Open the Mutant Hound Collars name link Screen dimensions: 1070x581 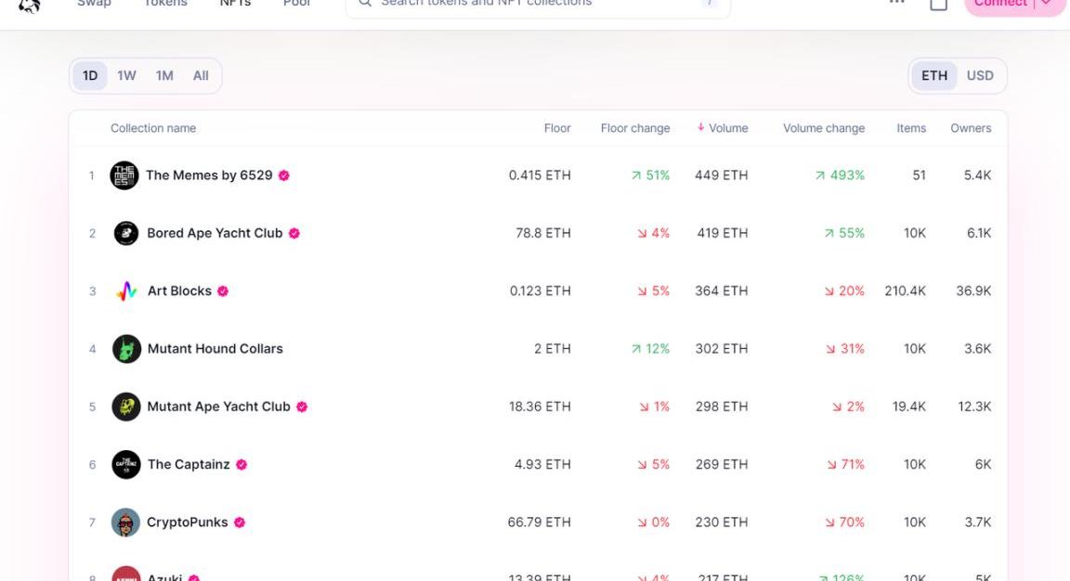click(215, 348)
